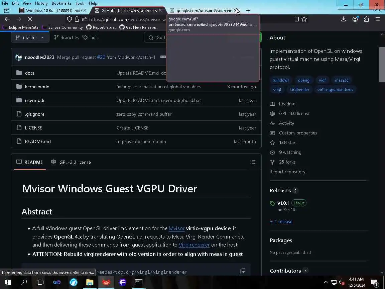385x289 pixels.
Task: Open the master branch dropdown
Action: (x=30, y=37)
